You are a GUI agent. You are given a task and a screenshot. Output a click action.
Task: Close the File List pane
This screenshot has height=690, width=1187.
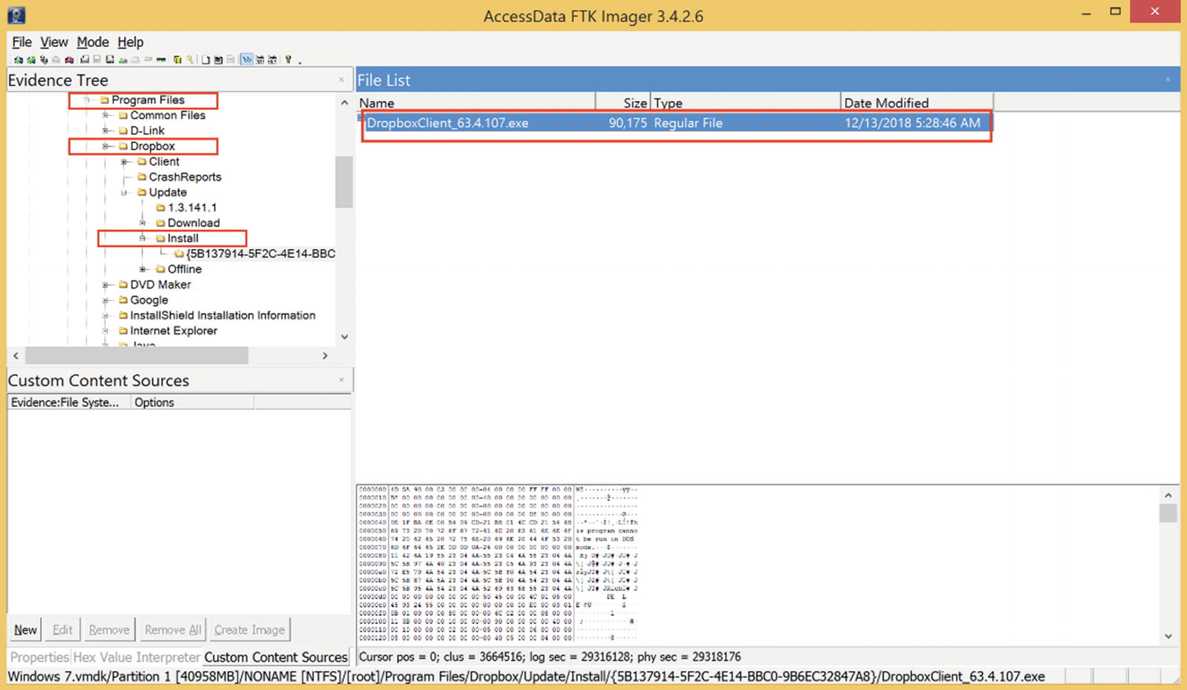click(1168, 80)
